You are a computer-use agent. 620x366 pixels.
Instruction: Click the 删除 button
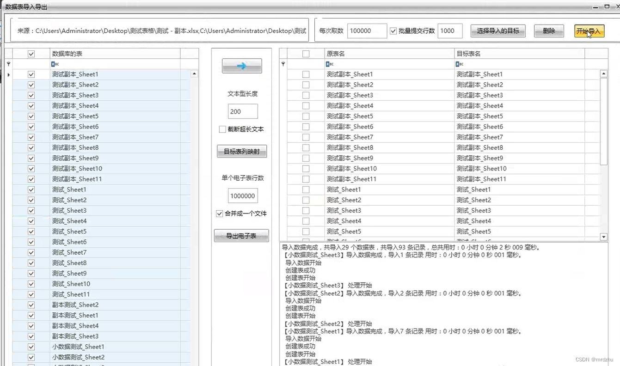click(x=548, y=30)
